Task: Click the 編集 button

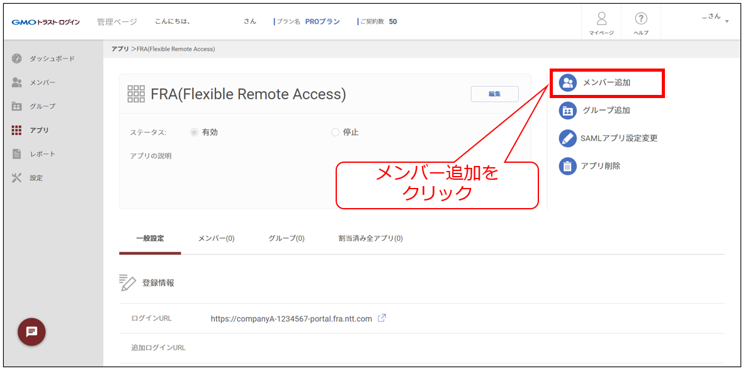Action: [495, 94]
